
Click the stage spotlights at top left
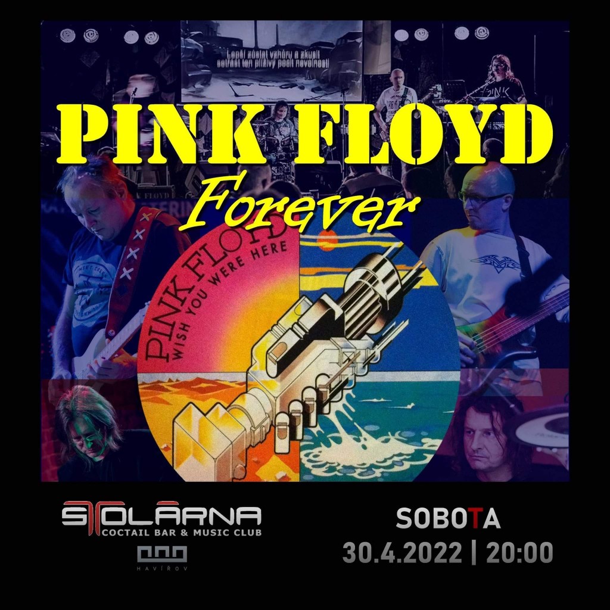pos(109,36)
